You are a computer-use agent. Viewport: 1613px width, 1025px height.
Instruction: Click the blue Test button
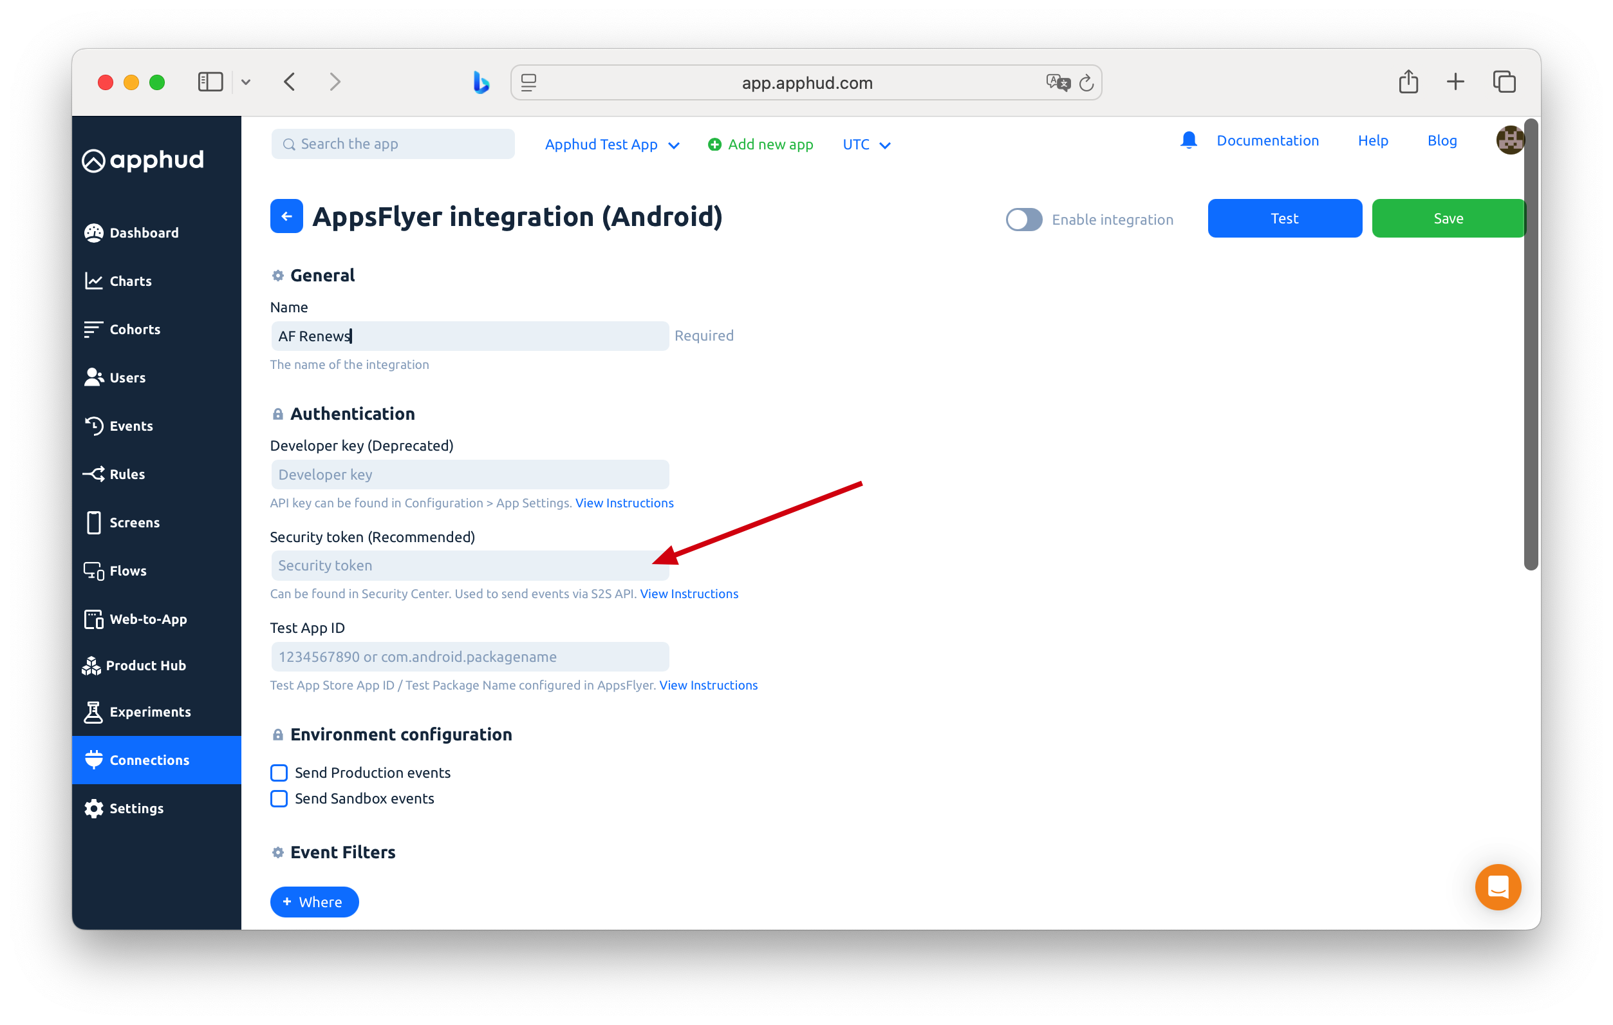(x=1284, y=218)
